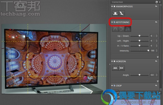Click the KEYSTONING section title
Viewport: 163px width, 105px height.
[123, 22]
